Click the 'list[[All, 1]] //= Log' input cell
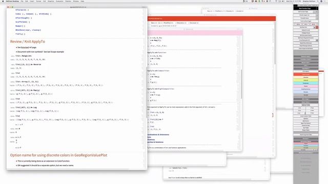 coord(26,107)
